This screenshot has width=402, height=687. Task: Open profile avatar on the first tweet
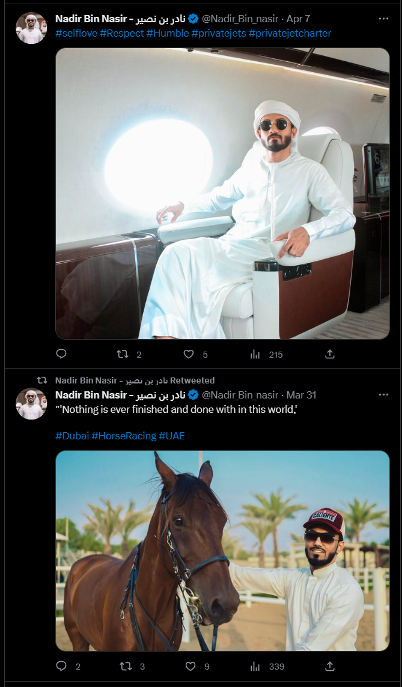click(x=31, y=28)
